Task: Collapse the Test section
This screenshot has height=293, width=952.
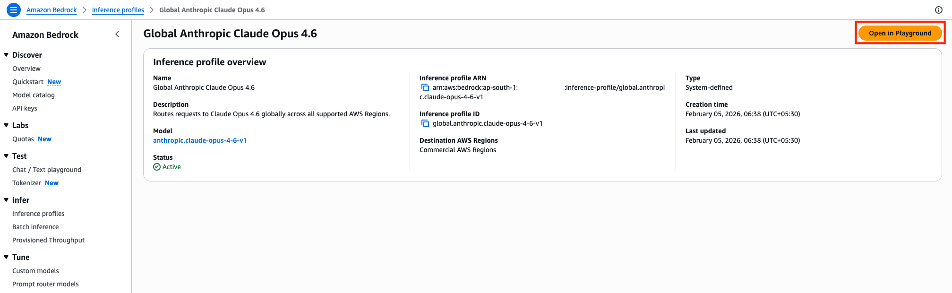Action: (x=6, y=156)
